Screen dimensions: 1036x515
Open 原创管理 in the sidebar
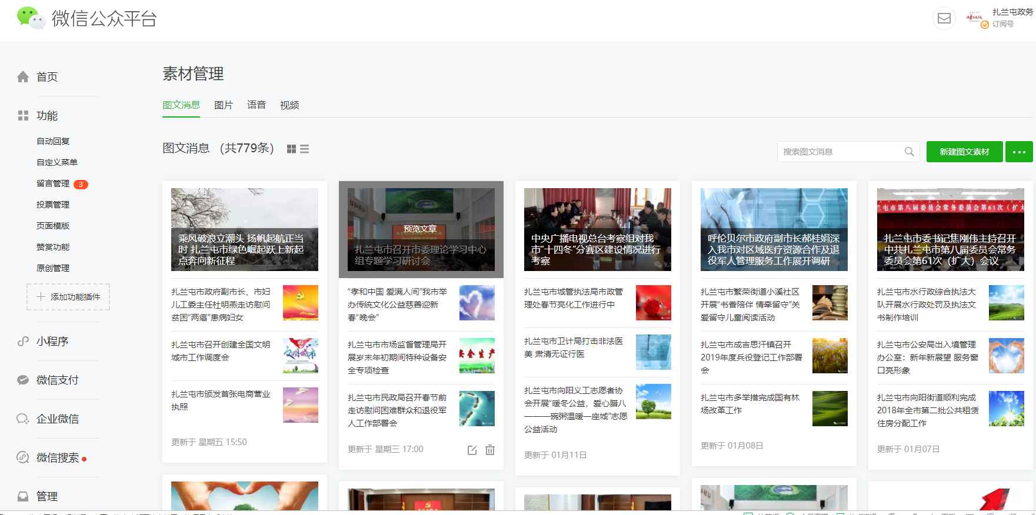click(x=53, y=268)
